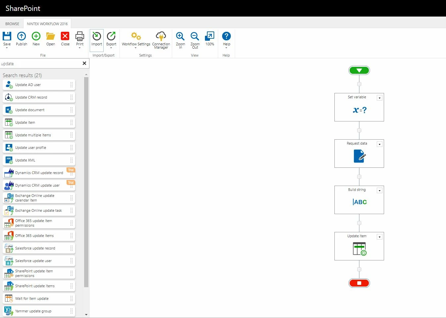Choose Exchange Online update calendar item
This screenshot has height=318, width=446.
pyautogui.click(x=39, y=198)
